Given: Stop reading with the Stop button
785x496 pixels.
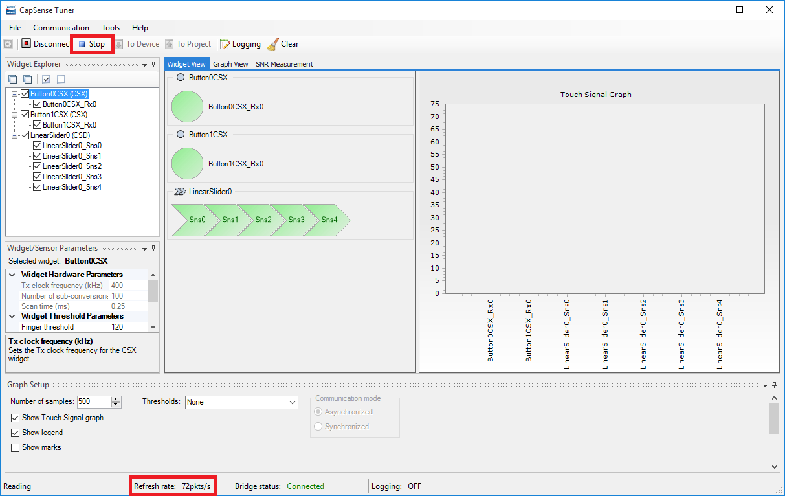Looking at the screenshot, I should [92, 44].
